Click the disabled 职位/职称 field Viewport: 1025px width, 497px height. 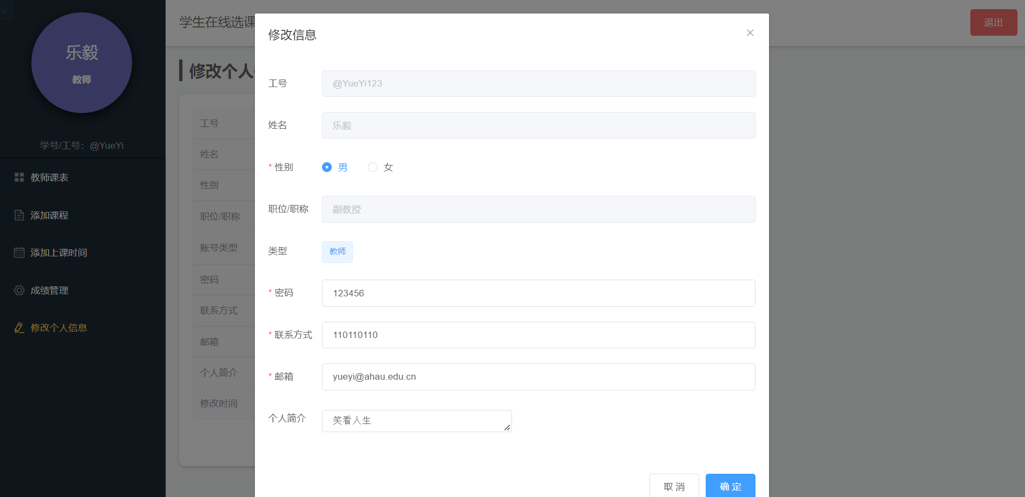tap(538, 209)
